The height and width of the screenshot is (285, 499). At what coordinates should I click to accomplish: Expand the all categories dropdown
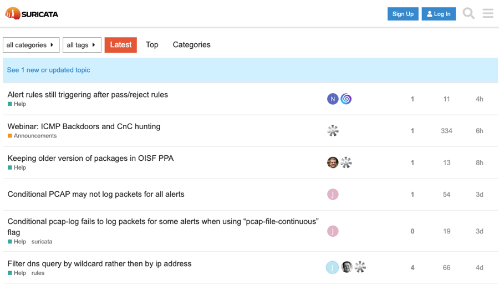pyautogui.click(x=31, y=45)
